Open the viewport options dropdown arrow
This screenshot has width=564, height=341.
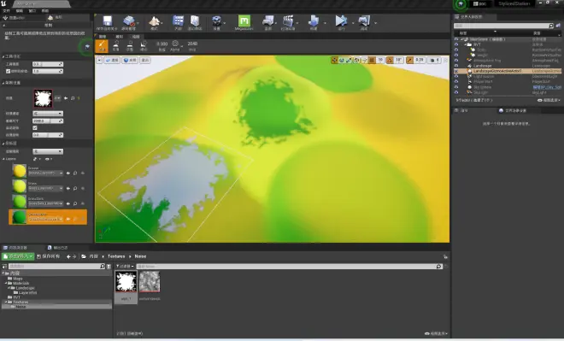point(99,60)
